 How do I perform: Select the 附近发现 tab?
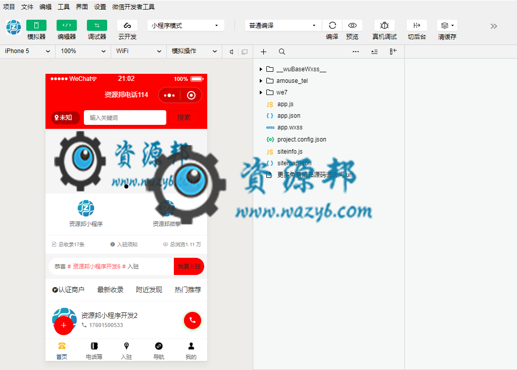[149, 290]
